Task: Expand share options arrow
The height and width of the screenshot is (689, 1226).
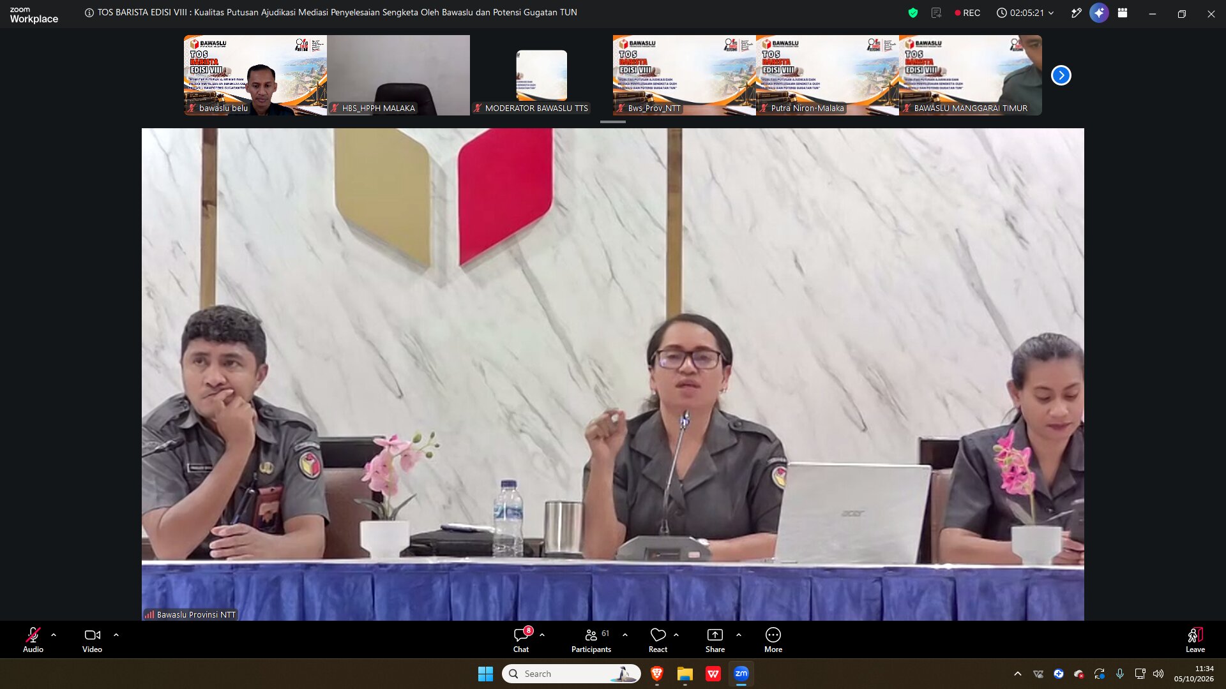Action: 739,635
